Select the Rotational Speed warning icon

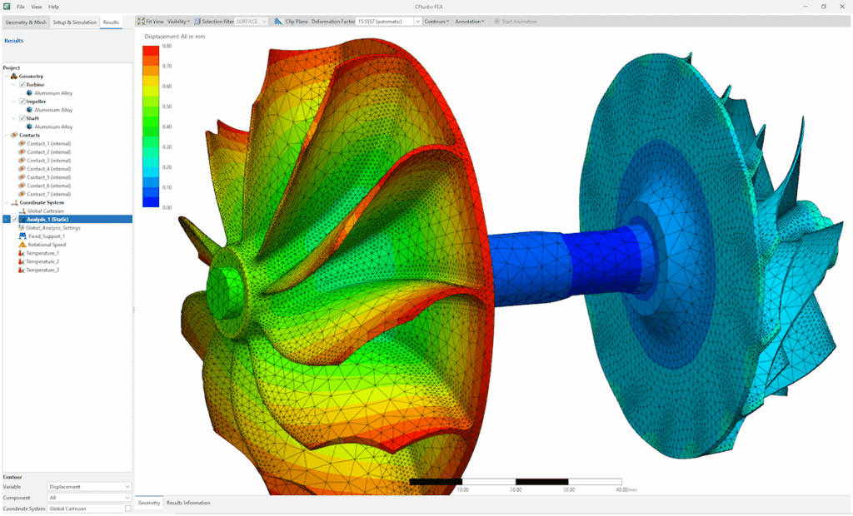pos(22,245)
